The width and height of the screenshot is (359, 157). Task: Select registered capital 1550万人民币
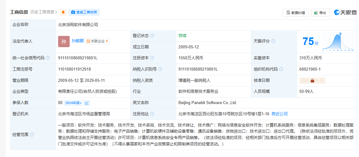click(190, 58)
